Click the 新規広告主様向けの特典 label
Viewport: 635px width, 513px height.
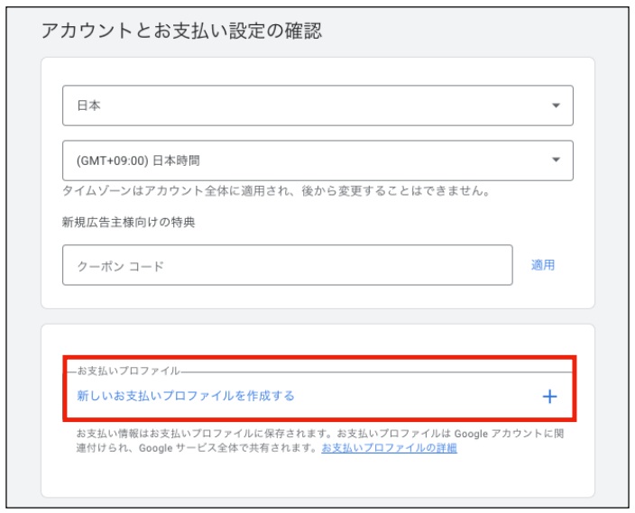coord(128,224)
